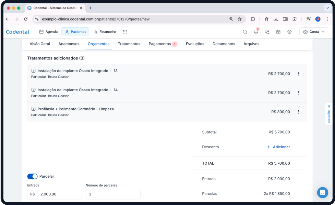Click the play icon beside Profilaxia treatment
This screenshot has width=335, height=205.
(x=33, y=109)
